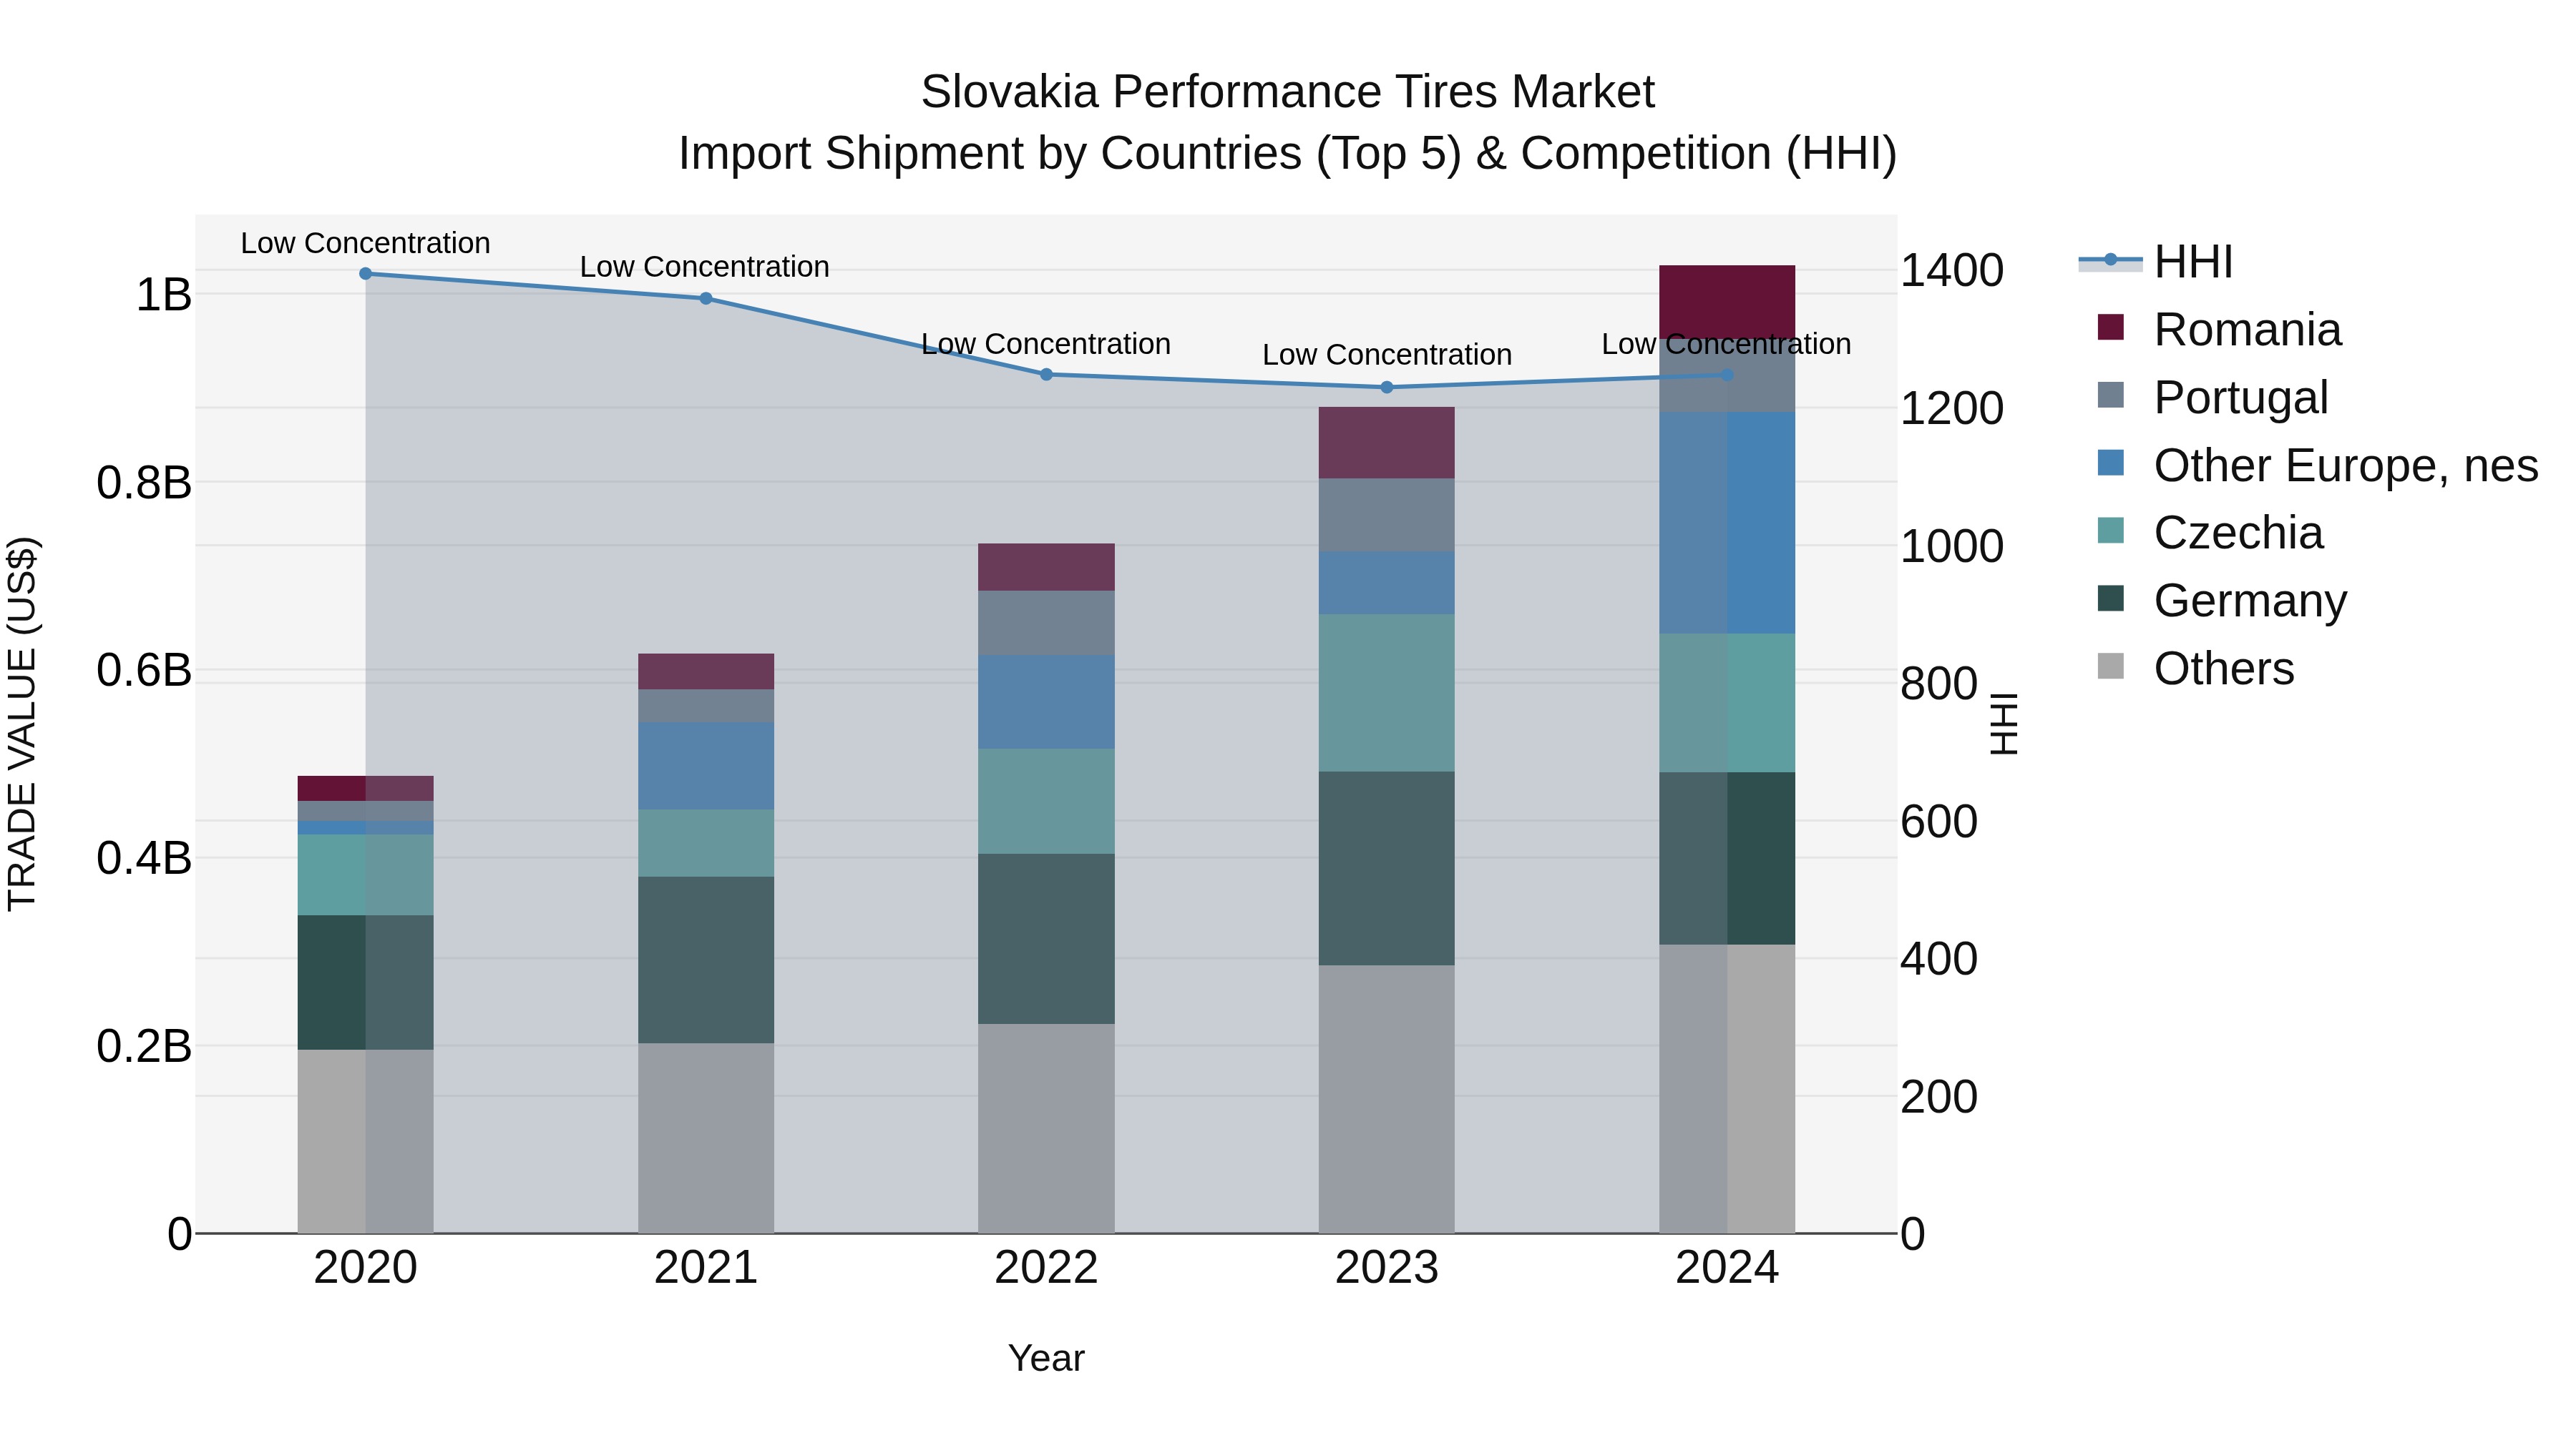Toggle Germany series via legend label
Image resolution: width=2576 pixels, height=1448 pixels.
pyautogui.click(x=2250, y=601)
